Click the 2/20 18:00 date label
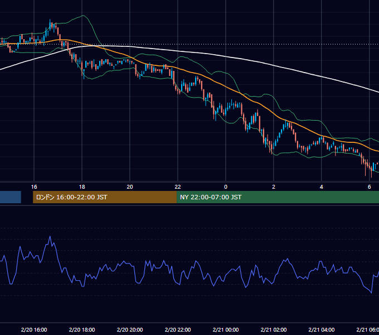The image size is (379, 335). [82, 329]
